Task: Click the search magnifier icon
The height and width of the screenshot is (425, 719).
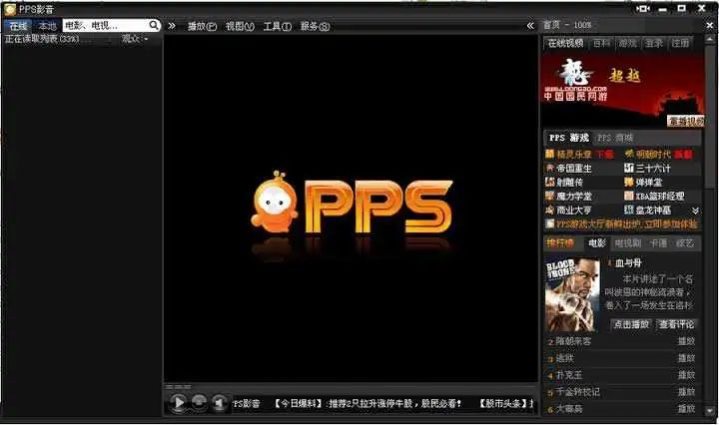Action: click(154, 25)
